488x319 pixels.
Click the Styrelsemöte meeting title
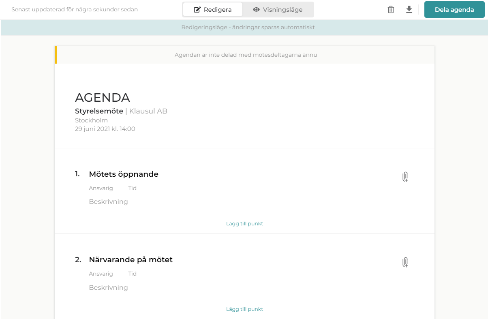click(99, 111)
